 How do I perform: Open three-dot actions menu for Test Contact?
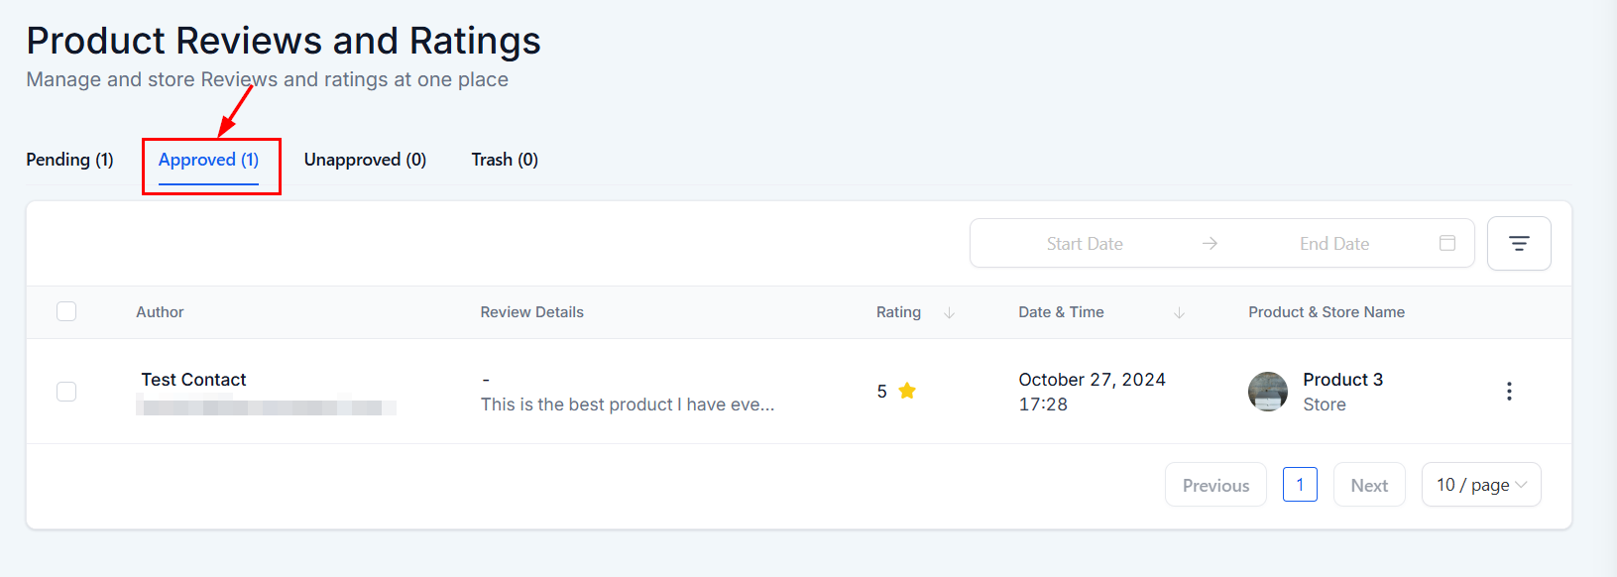pyautogui.click(x=1509, y=391)
